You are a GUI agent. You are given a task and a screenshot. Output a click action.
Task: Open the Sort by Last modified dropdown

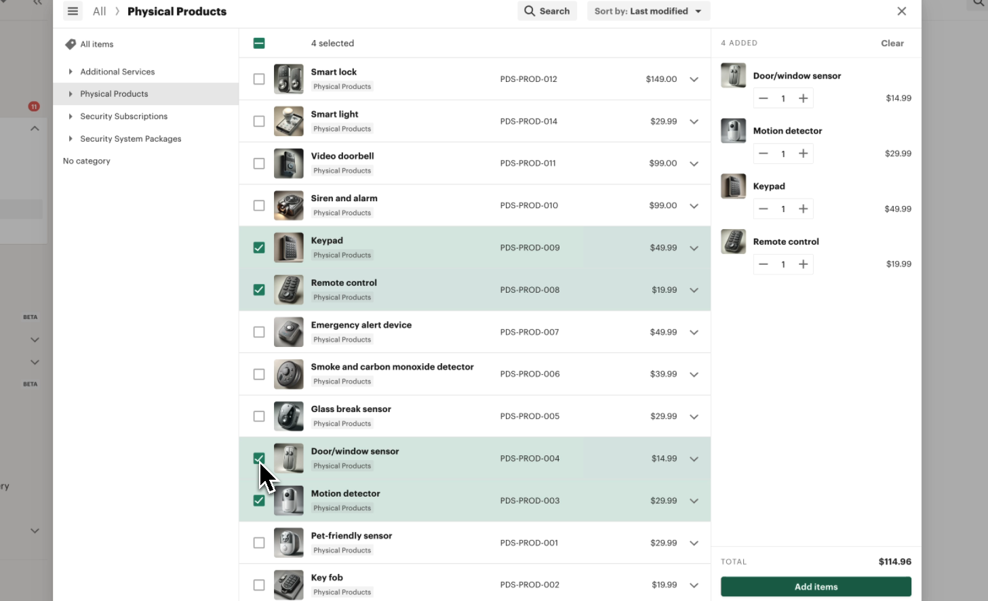648,11
